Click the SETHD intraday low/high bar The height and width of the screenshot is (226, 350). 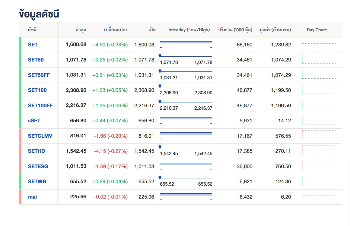186,148
